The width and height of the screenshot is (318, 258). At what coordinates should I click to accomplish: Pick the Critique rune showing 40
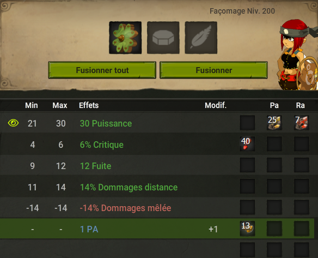point(247,144)
